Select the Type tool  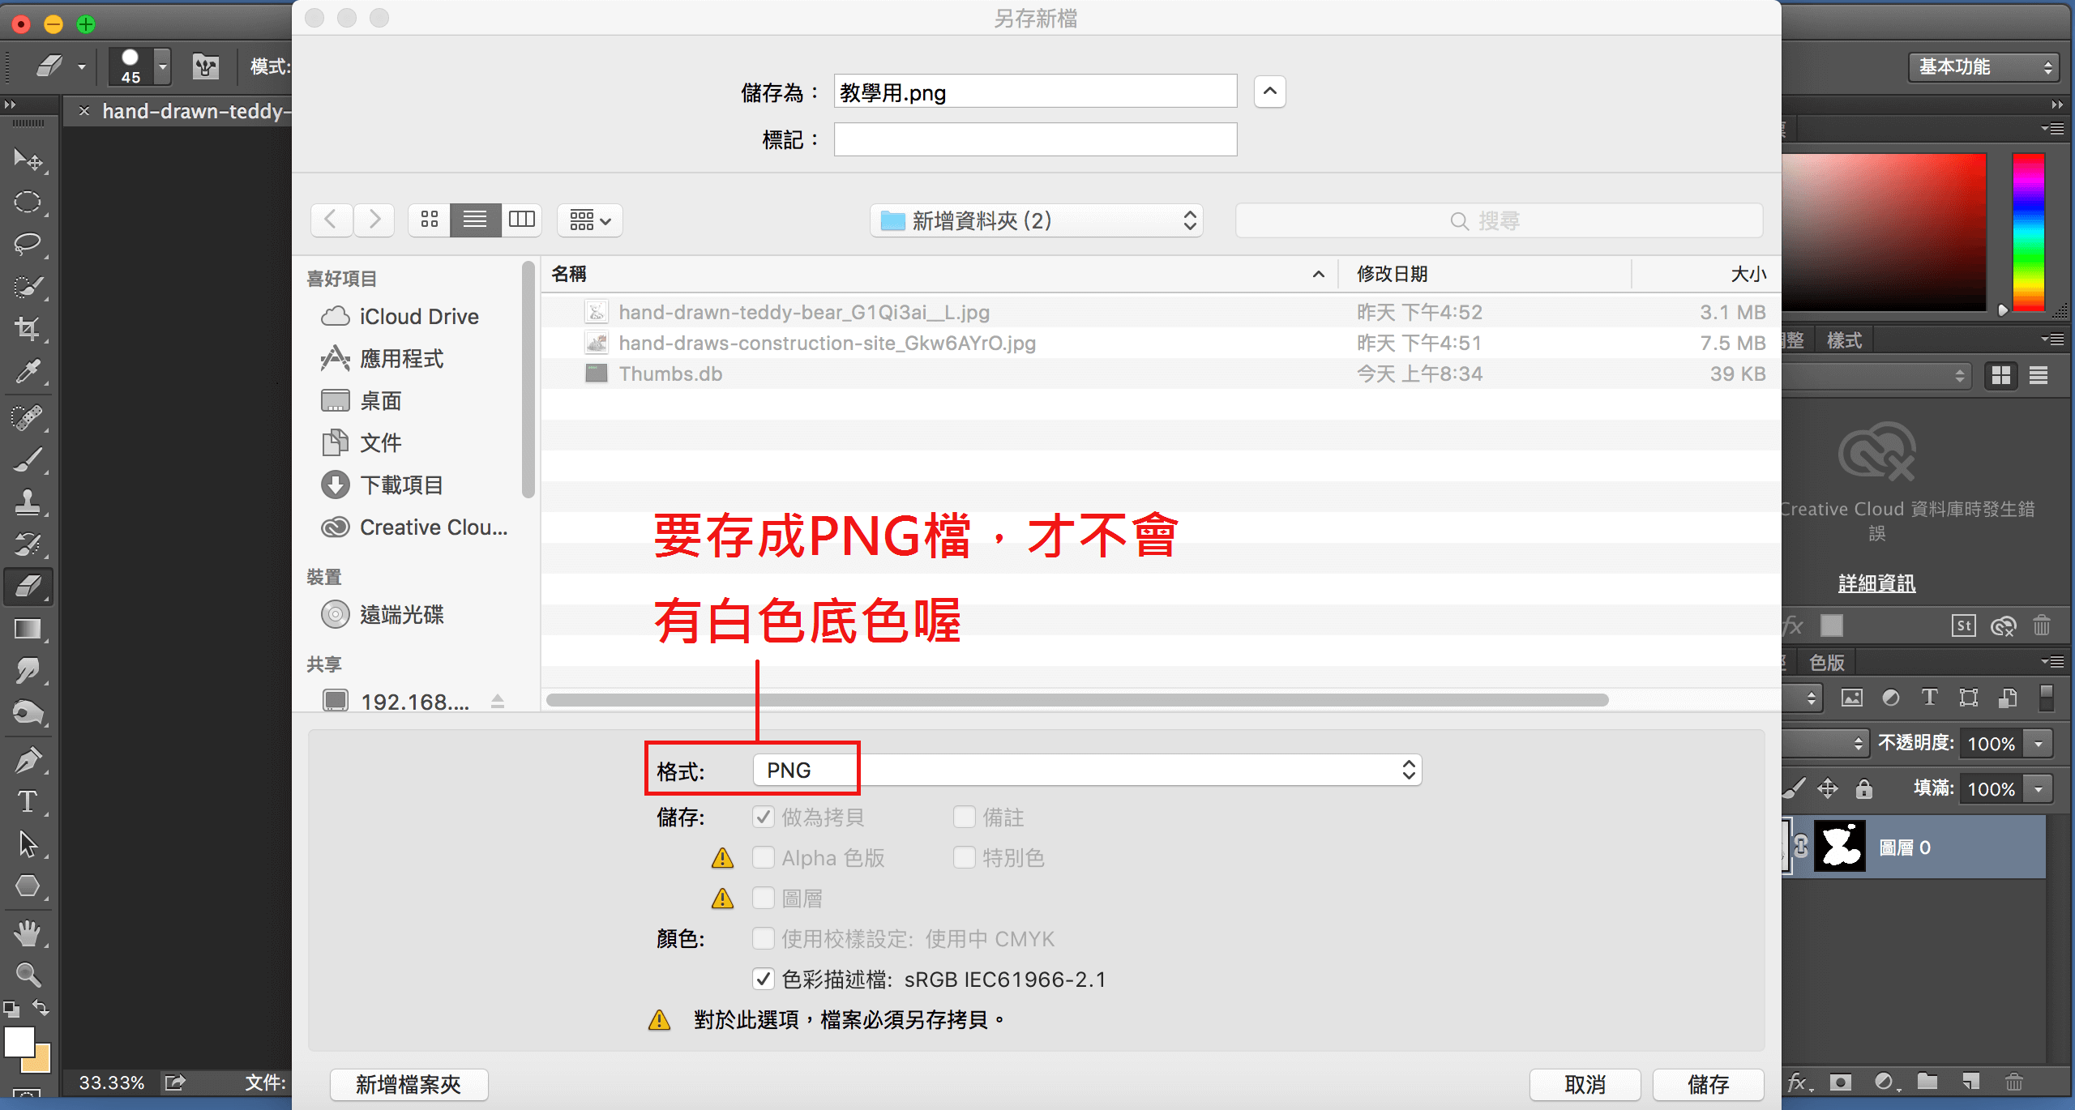coord(28,801)
